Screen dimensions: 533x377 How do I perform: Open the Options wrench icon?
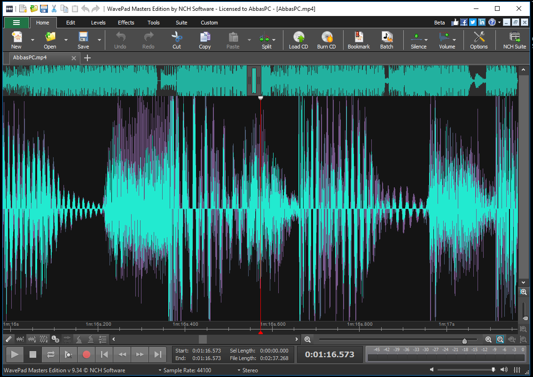click(479, 37)
